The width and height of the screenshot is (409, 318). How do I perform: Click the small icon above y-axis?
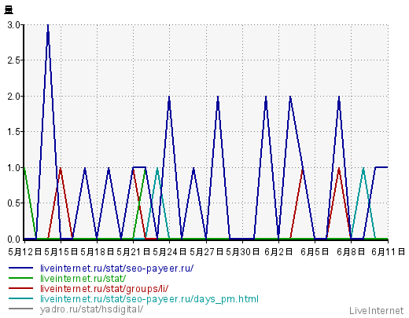pos(9,10)
